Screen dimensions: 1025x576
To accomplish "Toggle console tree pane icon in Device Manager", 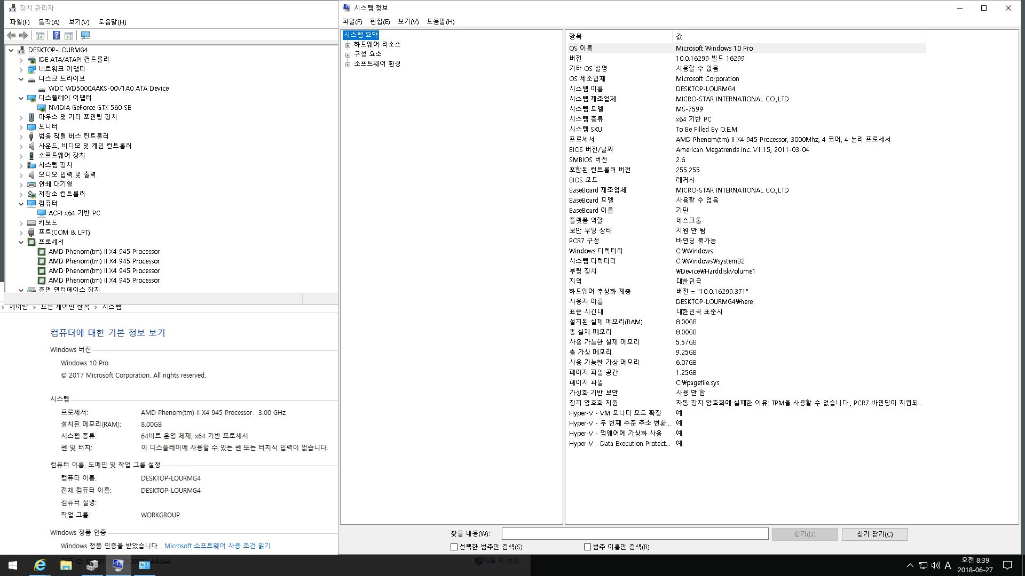I will (40, 35).
